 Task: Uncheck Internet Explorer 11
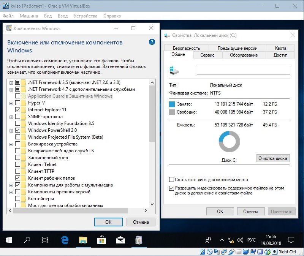[17, 110]
